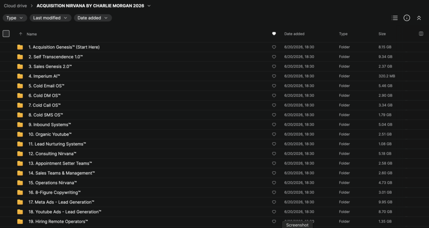This screenshot has width=429, height=228.
Task: Sort by Date added column header
Action: pos(295,34)
